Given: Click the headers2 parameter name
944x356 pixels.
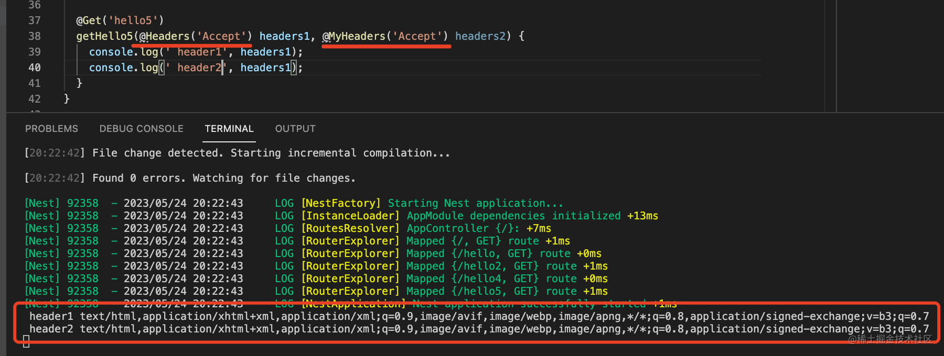Looking at the screenshot, I should [480, 36].
